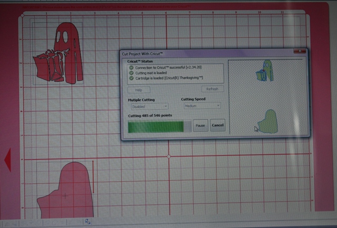Click the Pause button in cut dialog
The image size is (337, 228).
(200, 125)
